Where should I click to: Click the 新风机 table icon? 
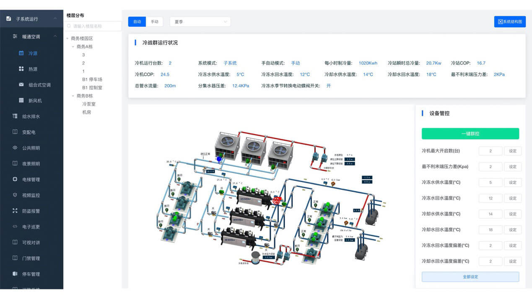pos(21,101)
